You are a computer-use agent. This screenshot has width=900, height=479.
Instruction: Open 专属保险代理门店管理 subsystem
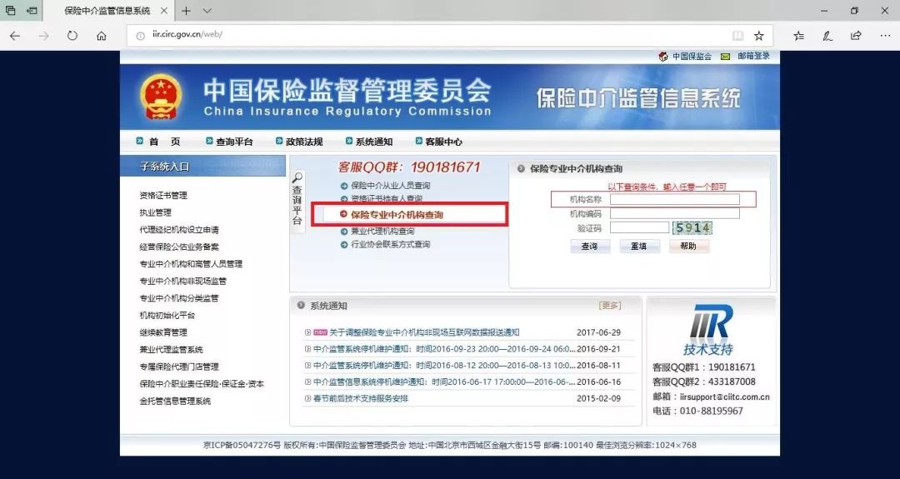(179, 367)
